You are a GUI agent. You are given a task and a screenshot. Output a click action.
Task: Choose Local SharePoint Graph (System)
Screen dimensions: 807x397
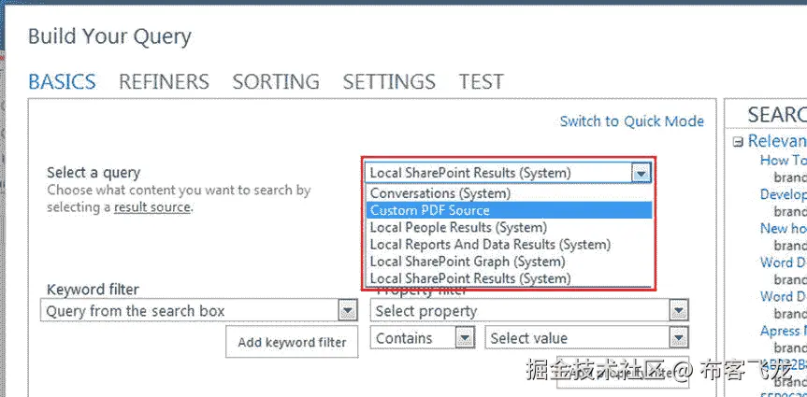point(509,262)
